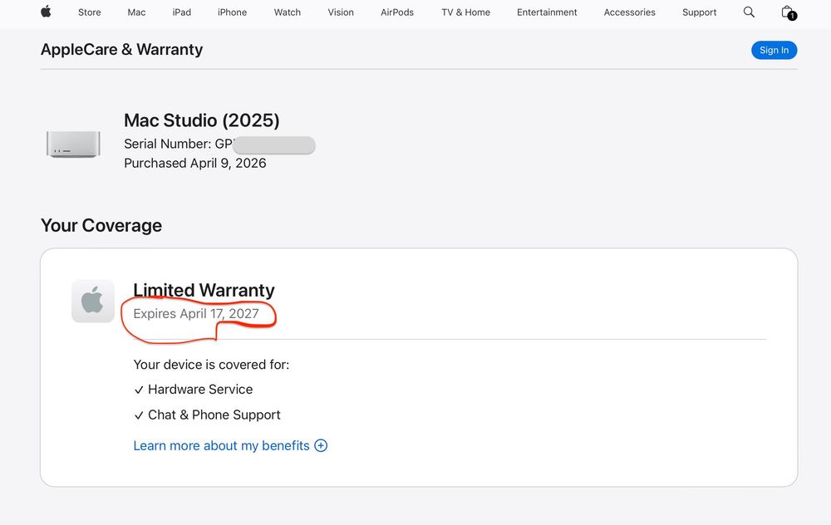Click the AppleCare & Warranty heading
The width and height of the screenshot is (831, 525).
coord(122,49)
